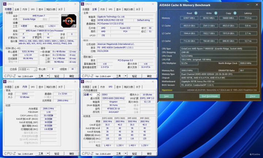Click SK Hynix DRAM manufacturer field
The height and width of the screenshot is (158, 263).
coord(114,105)
